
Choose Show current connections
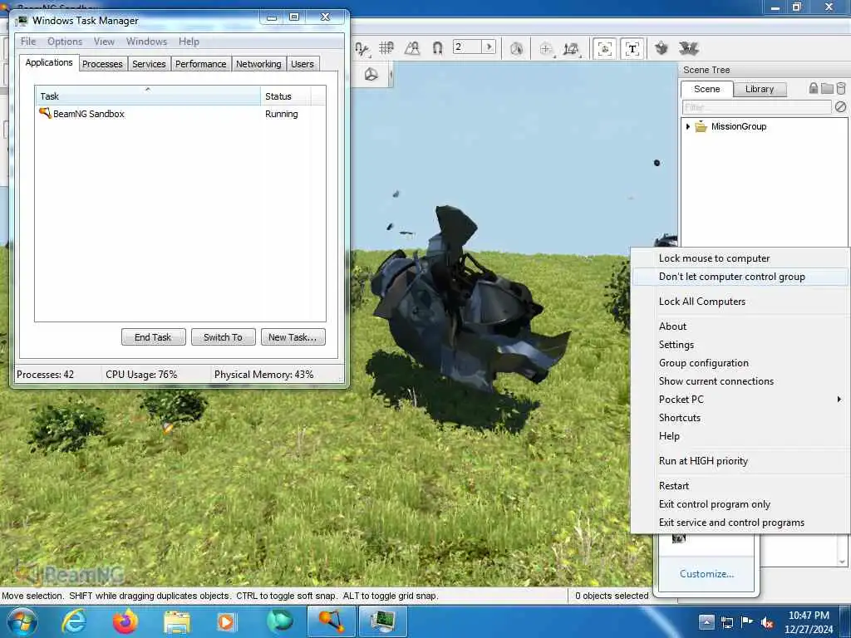pos(740,381)
